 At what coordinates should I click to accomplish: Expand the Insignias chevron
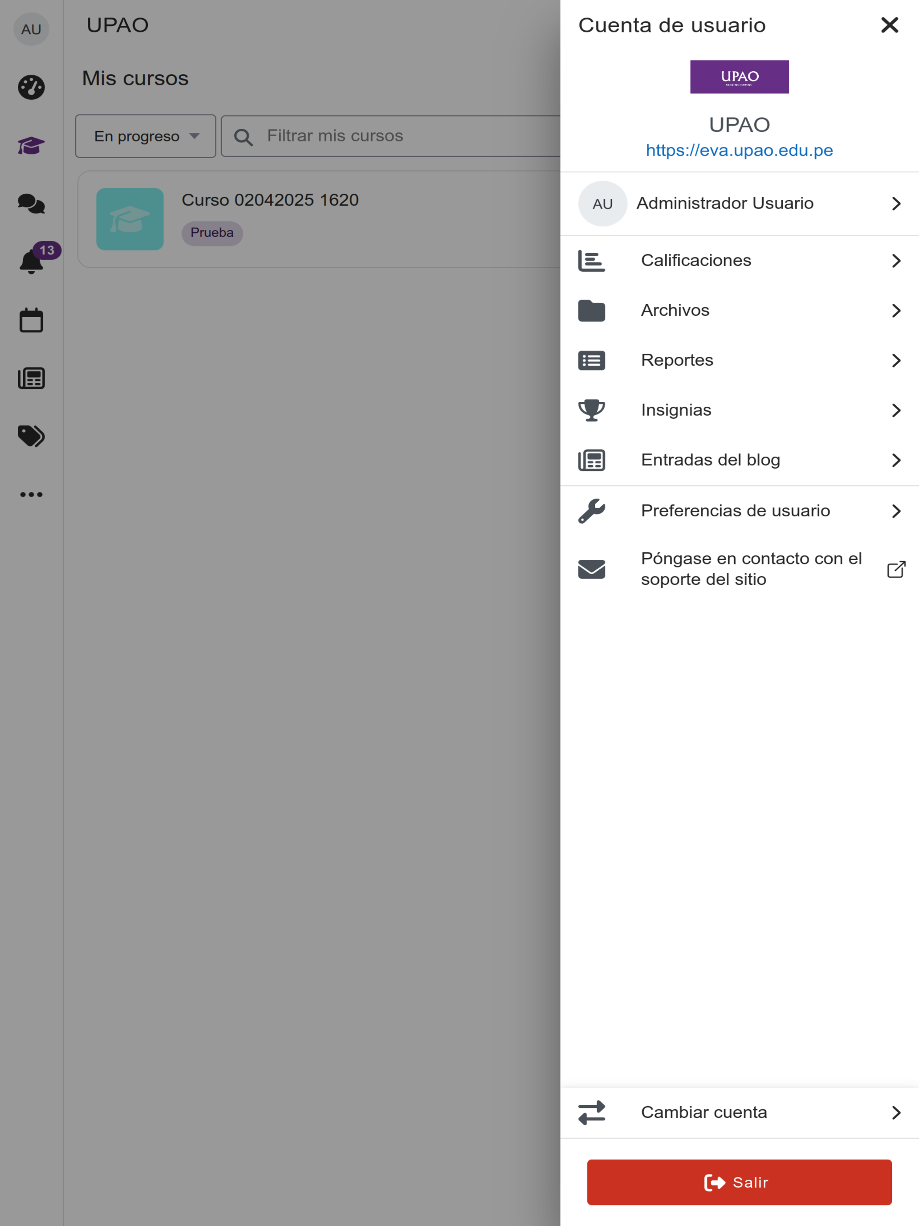point(896,410)
